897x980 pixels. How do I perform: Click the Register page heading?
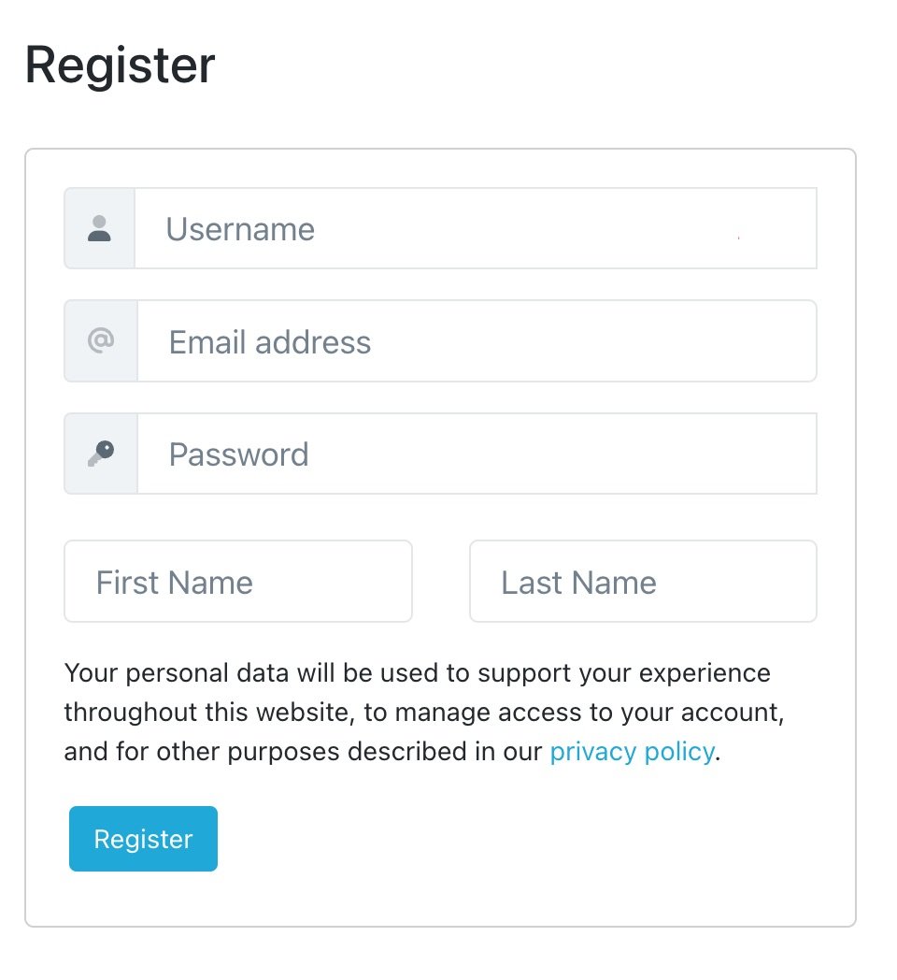(x=120, y=66)
